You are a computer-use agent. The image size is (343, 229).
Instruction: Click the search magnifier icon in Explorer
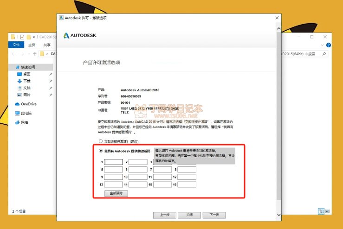tap(324, 54)
